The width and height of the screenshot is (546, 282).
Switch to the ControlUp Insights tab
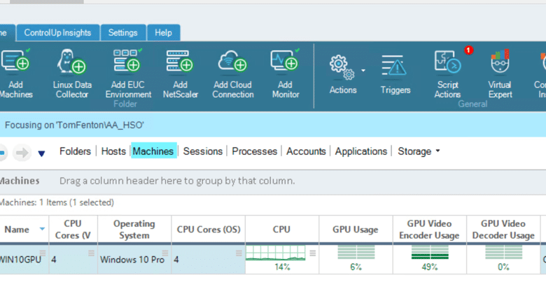(58, 33)
